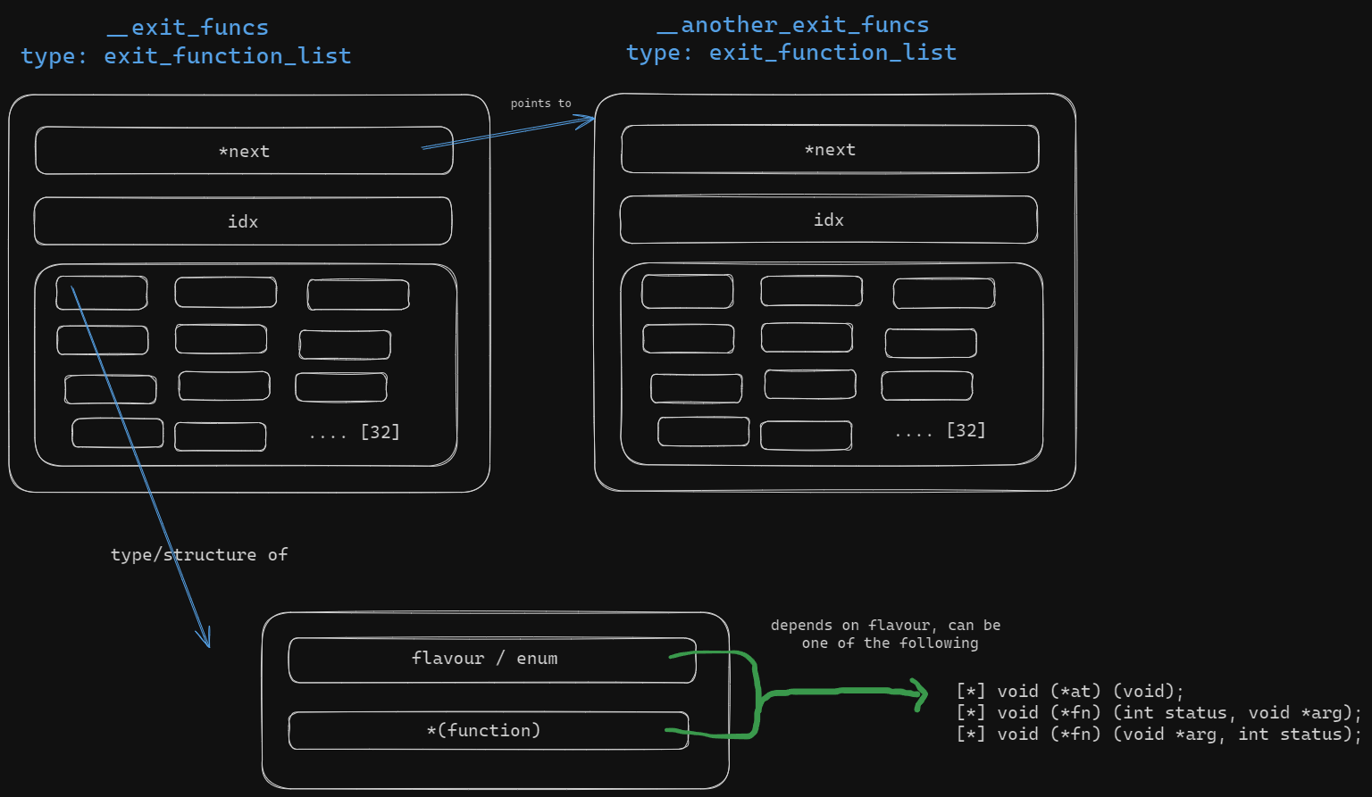Click the "flavour / enum" box
1372x797 pixels.
(x=484, y=659)
